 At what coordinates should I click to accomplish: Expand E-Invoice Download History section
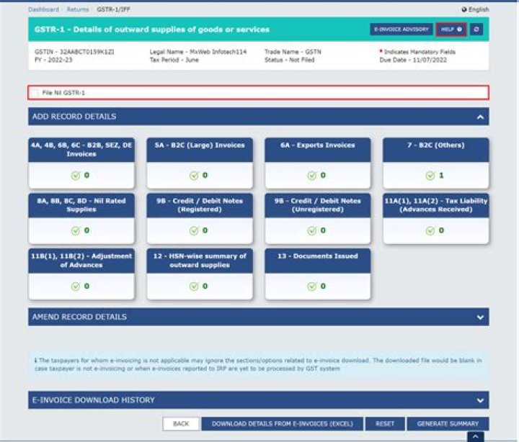tap(479, 400)
